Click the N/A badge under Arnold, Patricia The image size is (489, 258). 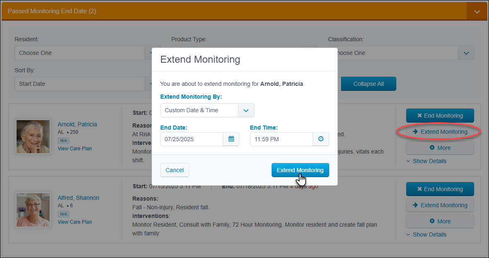(64, 141)
